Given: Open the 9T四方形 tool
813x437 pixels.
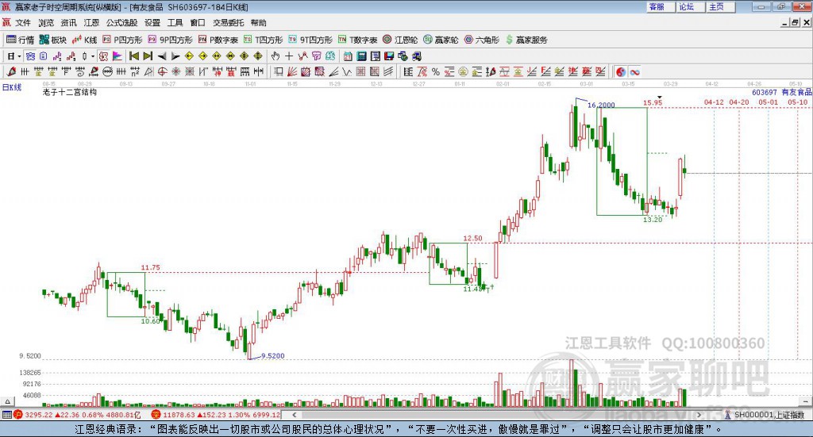Looking at the screenshot, I should coord(310,40).
